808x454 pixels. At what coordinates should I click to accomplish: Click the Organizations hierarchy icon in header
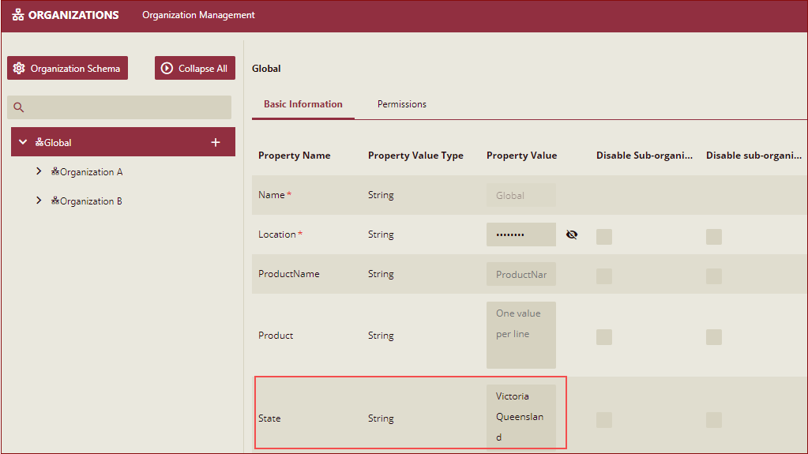[x=17, y=15]
